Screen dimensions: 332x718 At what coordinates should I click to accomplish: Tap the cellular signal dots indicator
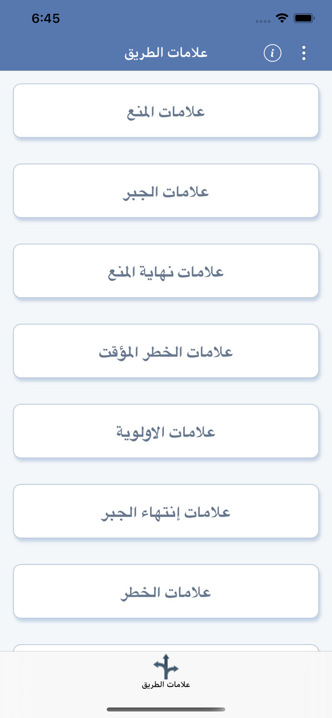point(263,21)
